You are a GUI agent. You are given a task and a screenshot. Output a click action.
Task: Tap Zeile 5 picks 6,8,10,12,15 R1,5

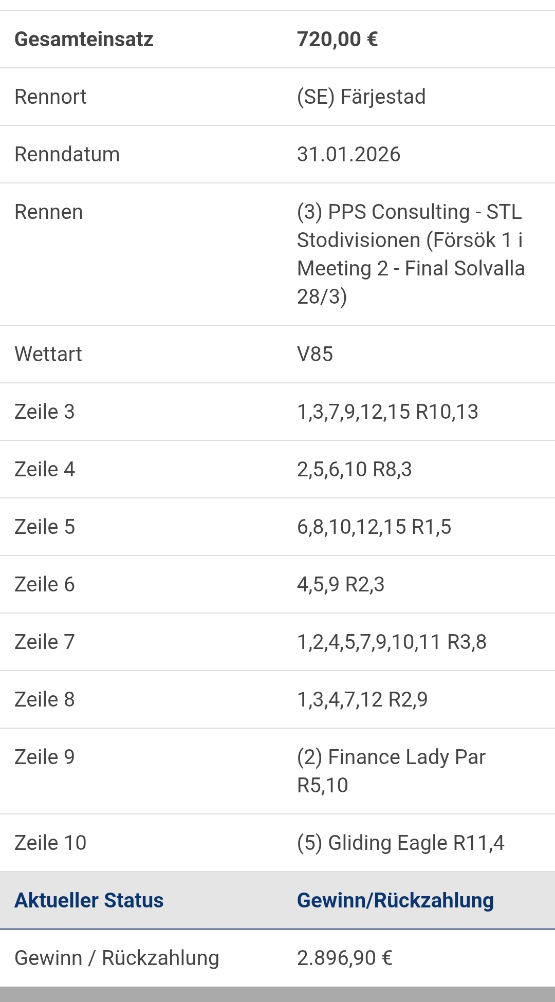tap(374, 527)
